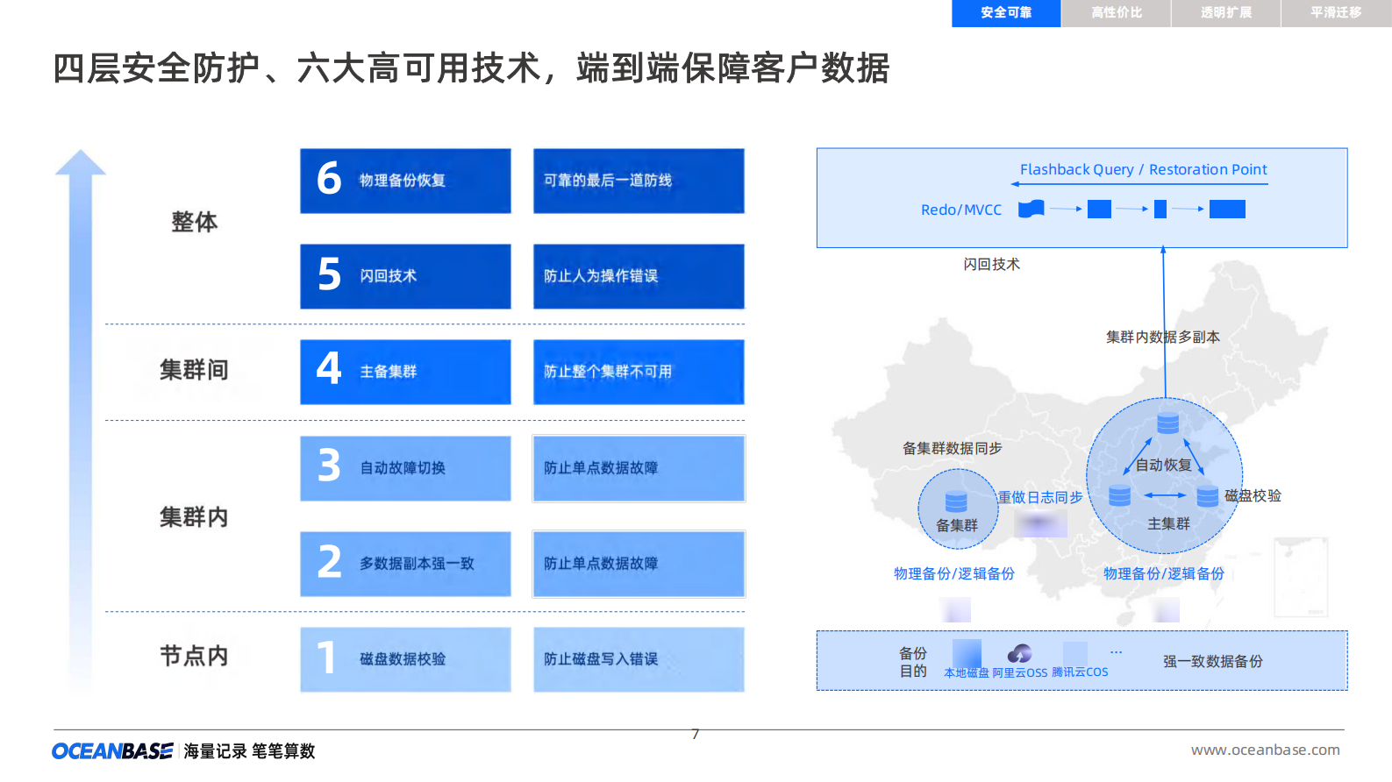Click the 强一致数据备份 text
This screenshot has height=782, width=1392.
click(1213, 661)
